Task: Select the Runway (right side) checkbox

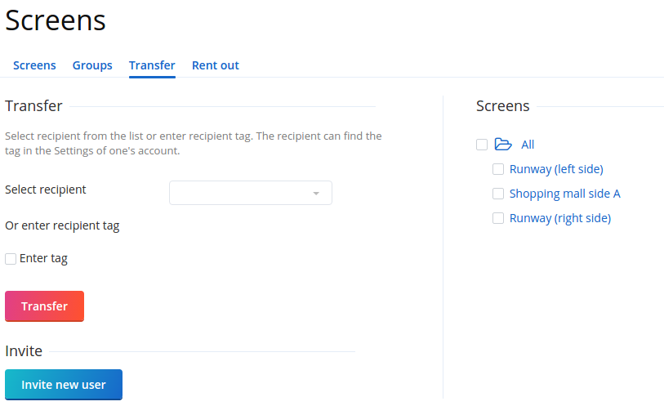Action: (498, 218)
